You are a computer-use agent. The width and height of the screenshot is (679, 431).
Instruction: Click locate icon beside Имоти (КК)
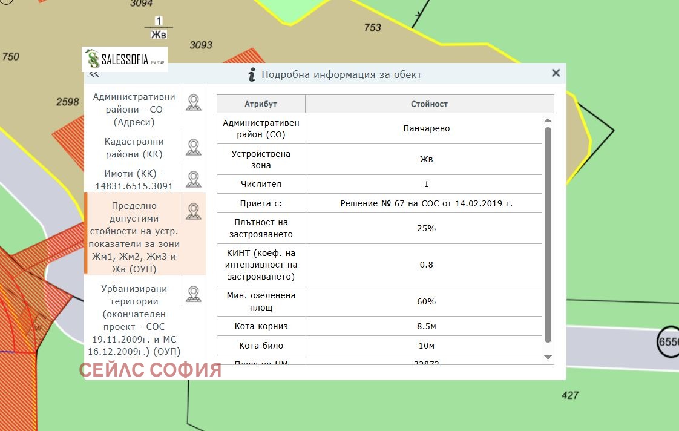[193, 179]
